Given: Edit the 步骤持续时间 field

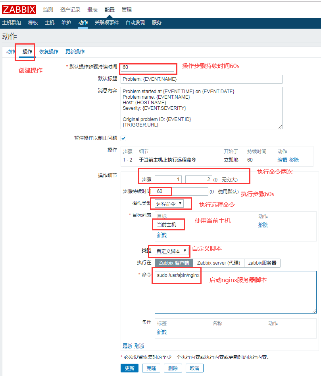Looking at the screenshot, I should coord(182,191).
